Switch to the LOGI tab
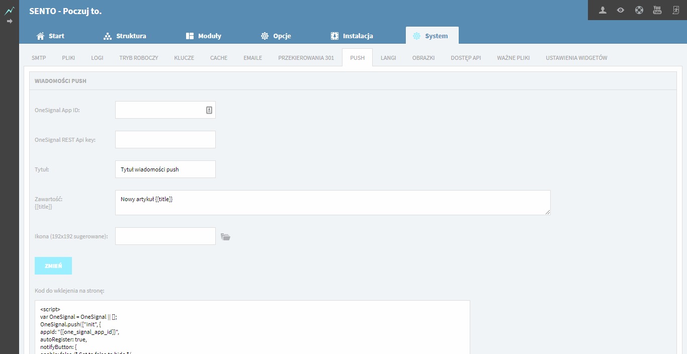The height and width of the screenshot is (354, 687). (x=97, y=58)
